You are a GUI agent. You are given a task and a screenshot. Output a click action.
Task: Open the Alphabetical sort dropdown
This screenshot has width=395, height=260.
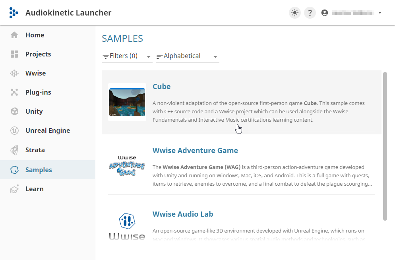pos(188,56)
